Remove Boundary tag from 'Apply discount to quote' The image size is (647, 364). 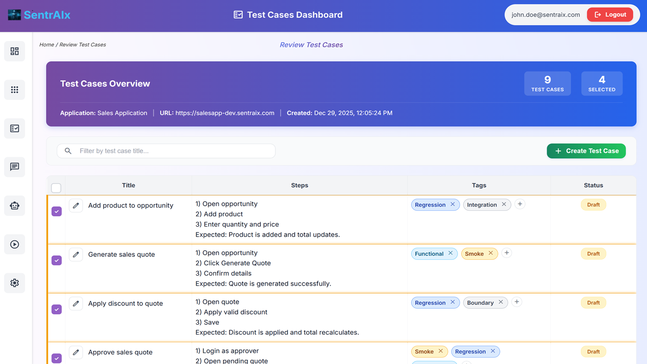point(501,302)
